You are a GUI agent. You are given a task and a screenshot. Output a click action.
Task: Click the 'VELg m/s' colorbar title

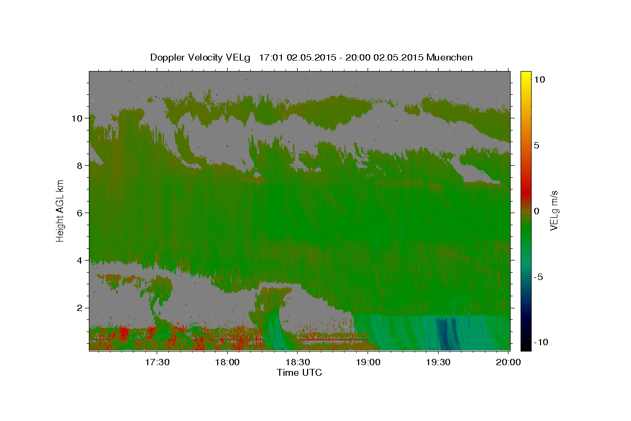[554, 210]
